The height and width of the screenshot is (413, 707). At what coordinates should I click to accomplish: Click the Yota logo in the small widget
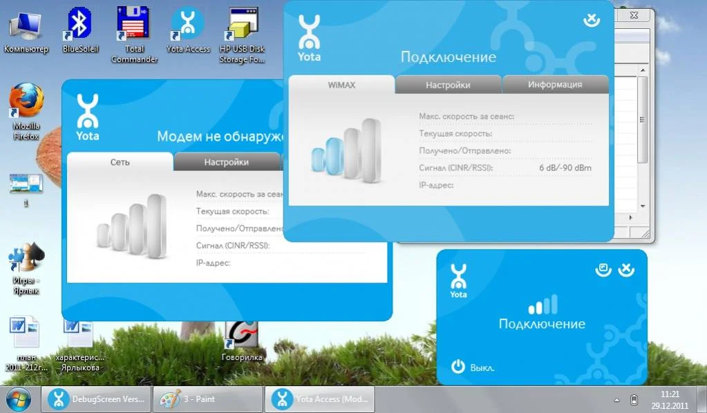(x=458, y=281)
